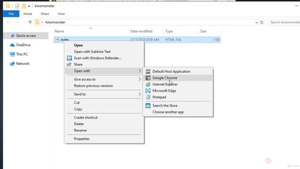Click the Up one level arrow

coord(30,22)
